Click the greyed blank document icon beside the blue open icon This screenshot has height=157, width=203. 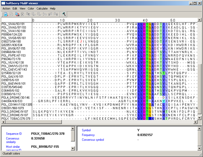click(x=11, y=14)
